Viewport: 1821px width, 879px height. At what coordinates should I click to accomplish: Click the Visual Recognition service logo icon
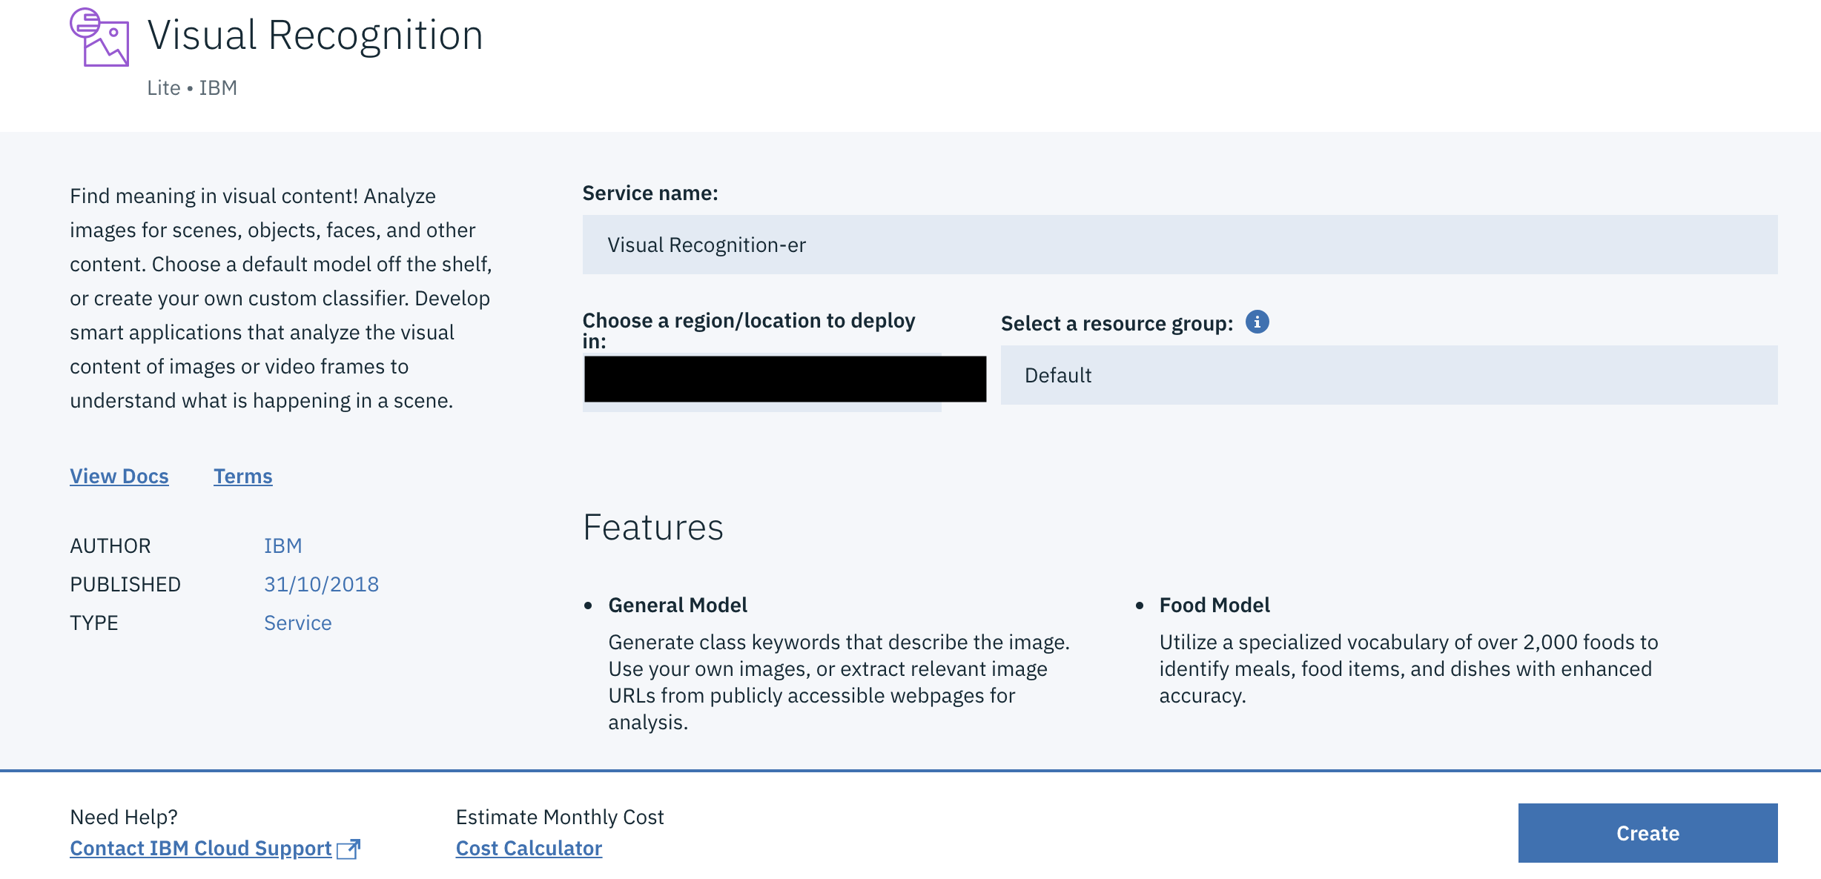[99, 37]
